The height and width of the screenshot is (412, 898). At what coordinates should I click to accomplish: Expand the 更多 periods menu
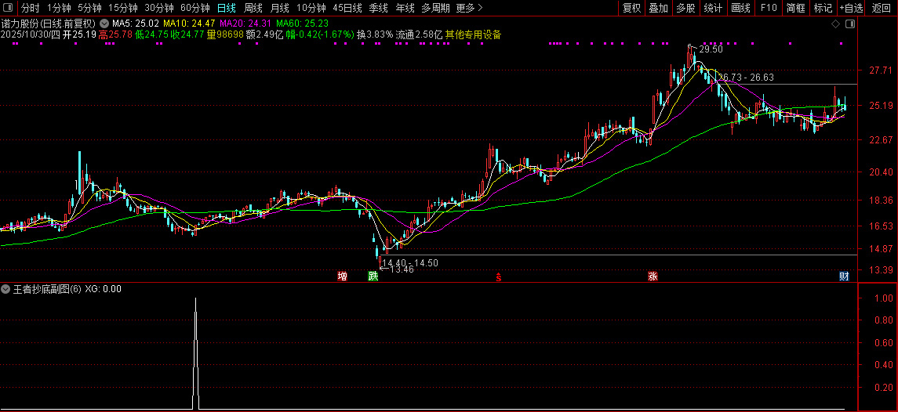[469, 8]
